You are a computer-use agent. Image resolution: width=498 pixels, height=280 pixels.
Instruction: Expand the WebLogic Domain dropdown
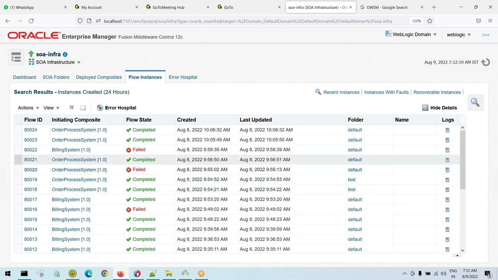[411, 35]
